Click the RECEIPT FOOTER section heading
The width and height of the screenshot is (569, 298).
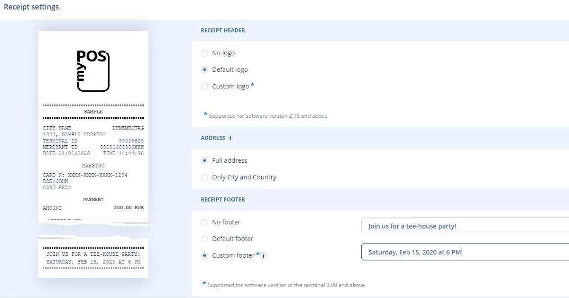click(223, 200)
